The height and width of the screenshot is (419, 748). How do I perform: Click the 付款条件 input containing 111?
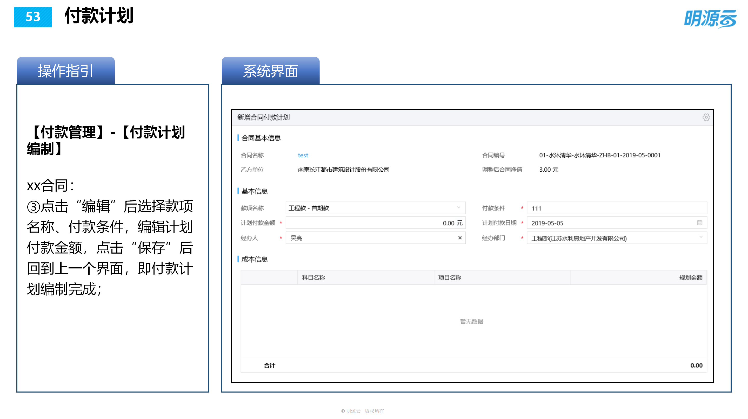click(616, 208)
